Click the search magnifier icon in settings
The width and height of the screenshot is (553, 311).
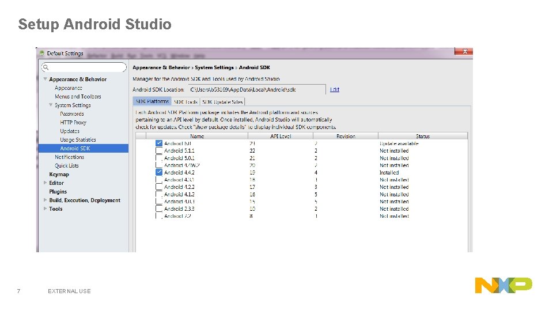click(x=46, y=67)
